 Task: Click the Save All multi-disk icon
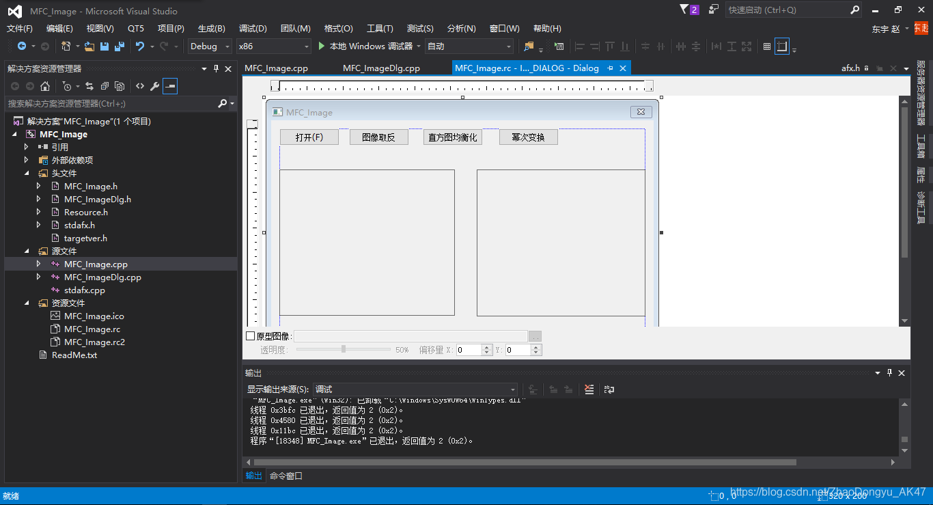tap(120, 46)
